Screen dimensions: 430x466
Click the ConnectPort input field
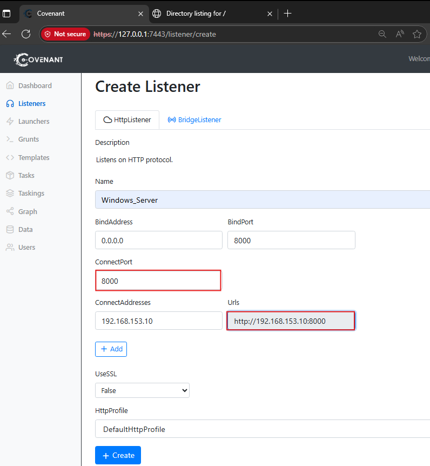click(x=158, y=281)
